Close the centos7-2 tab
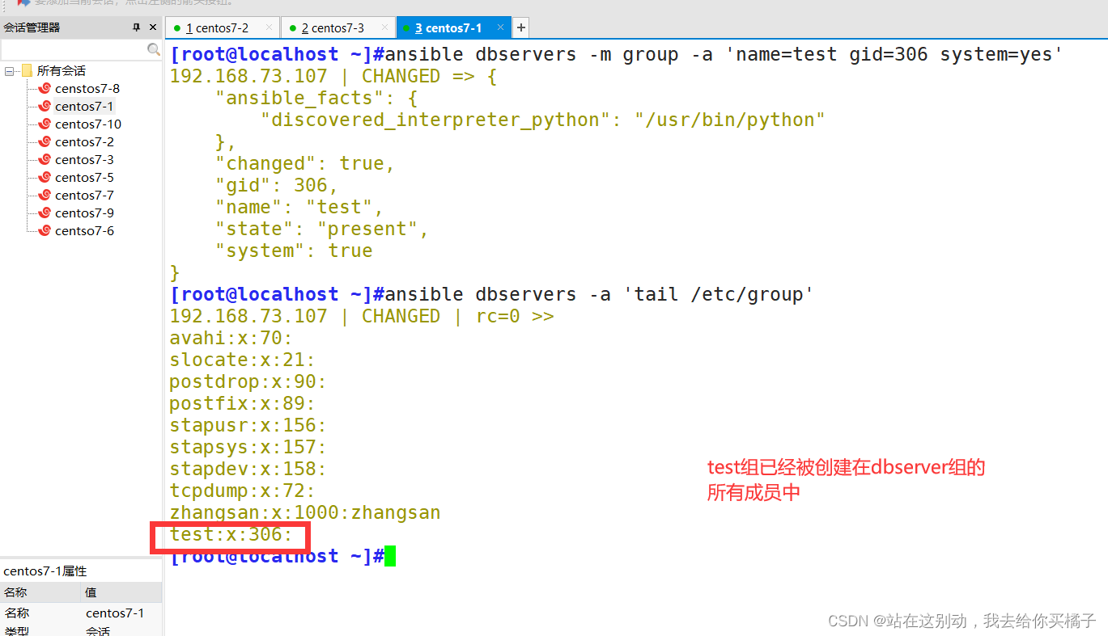Screen dimensions: 1108x636 coord(270,27)
